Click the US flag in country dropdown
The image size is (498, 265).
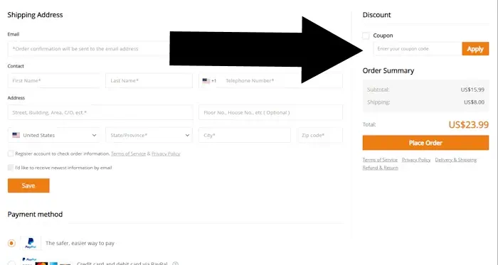click(x=16, y=135)
